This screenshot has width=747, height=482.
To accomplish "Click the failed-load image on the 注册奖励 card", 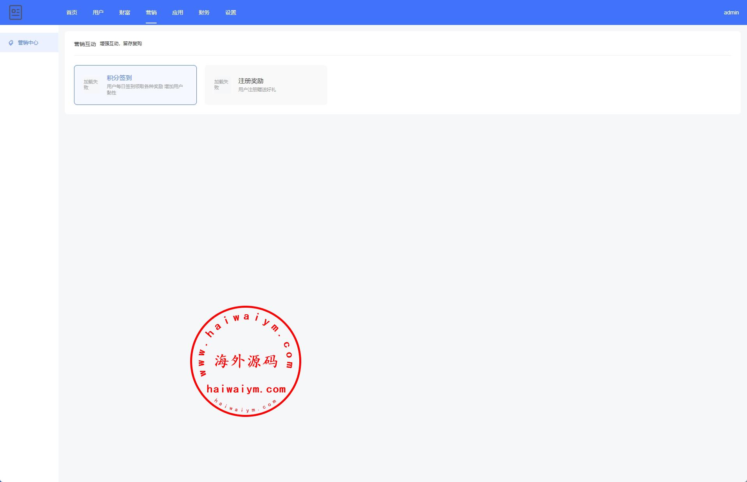I will pyautogui.click(x=221, y=85).
